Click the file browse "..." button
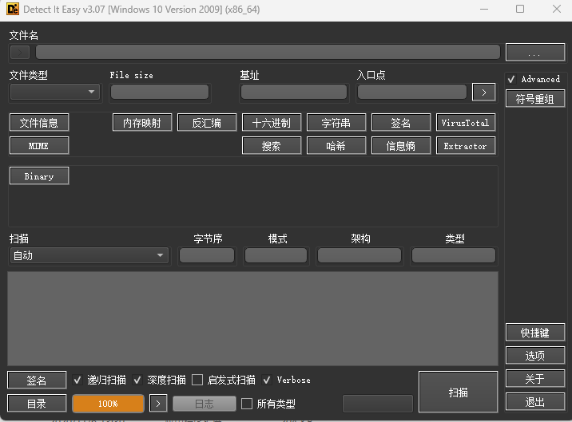572x422 pixels. pyautogui.click(x=534, y=53)
